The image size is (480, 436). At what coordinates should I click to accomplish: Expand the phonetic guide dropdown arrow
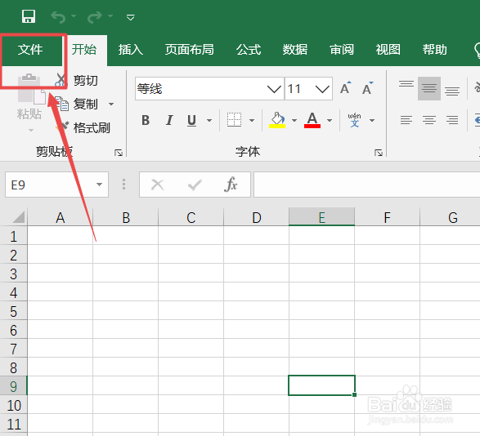point(372,121)
